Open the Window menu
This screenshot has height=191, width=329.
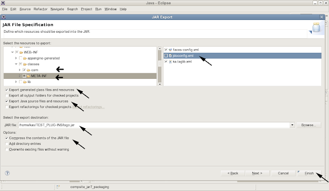[x=111, y=9]
